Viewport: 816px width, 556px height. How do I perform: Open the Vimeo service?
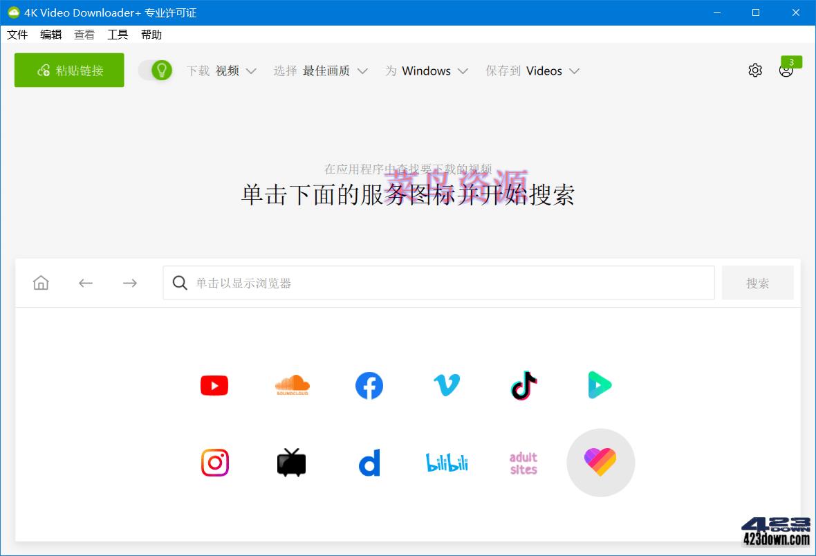click(x=446, y=385)
